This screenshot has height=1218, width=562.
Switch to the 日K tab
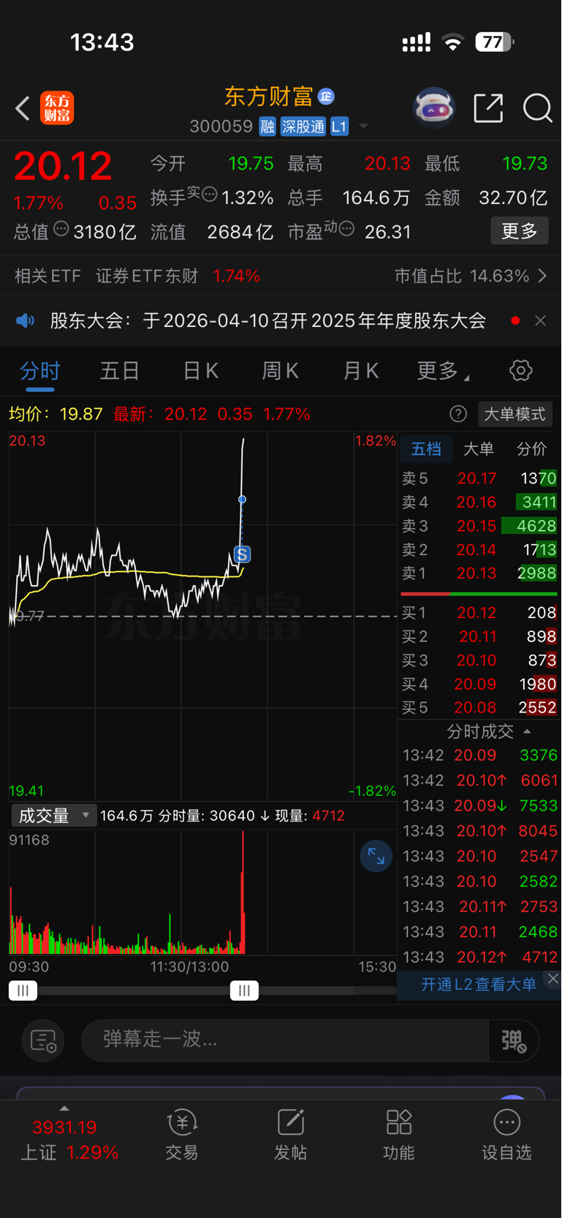201,371
